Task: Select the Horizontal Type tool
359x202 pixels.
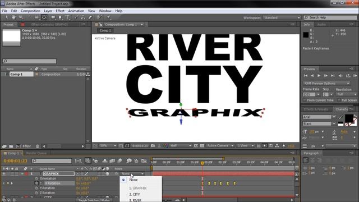Action: click(67, 17)
